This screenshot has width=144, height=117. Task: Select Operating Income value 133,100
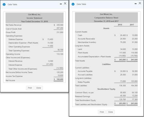pos(60,54)
